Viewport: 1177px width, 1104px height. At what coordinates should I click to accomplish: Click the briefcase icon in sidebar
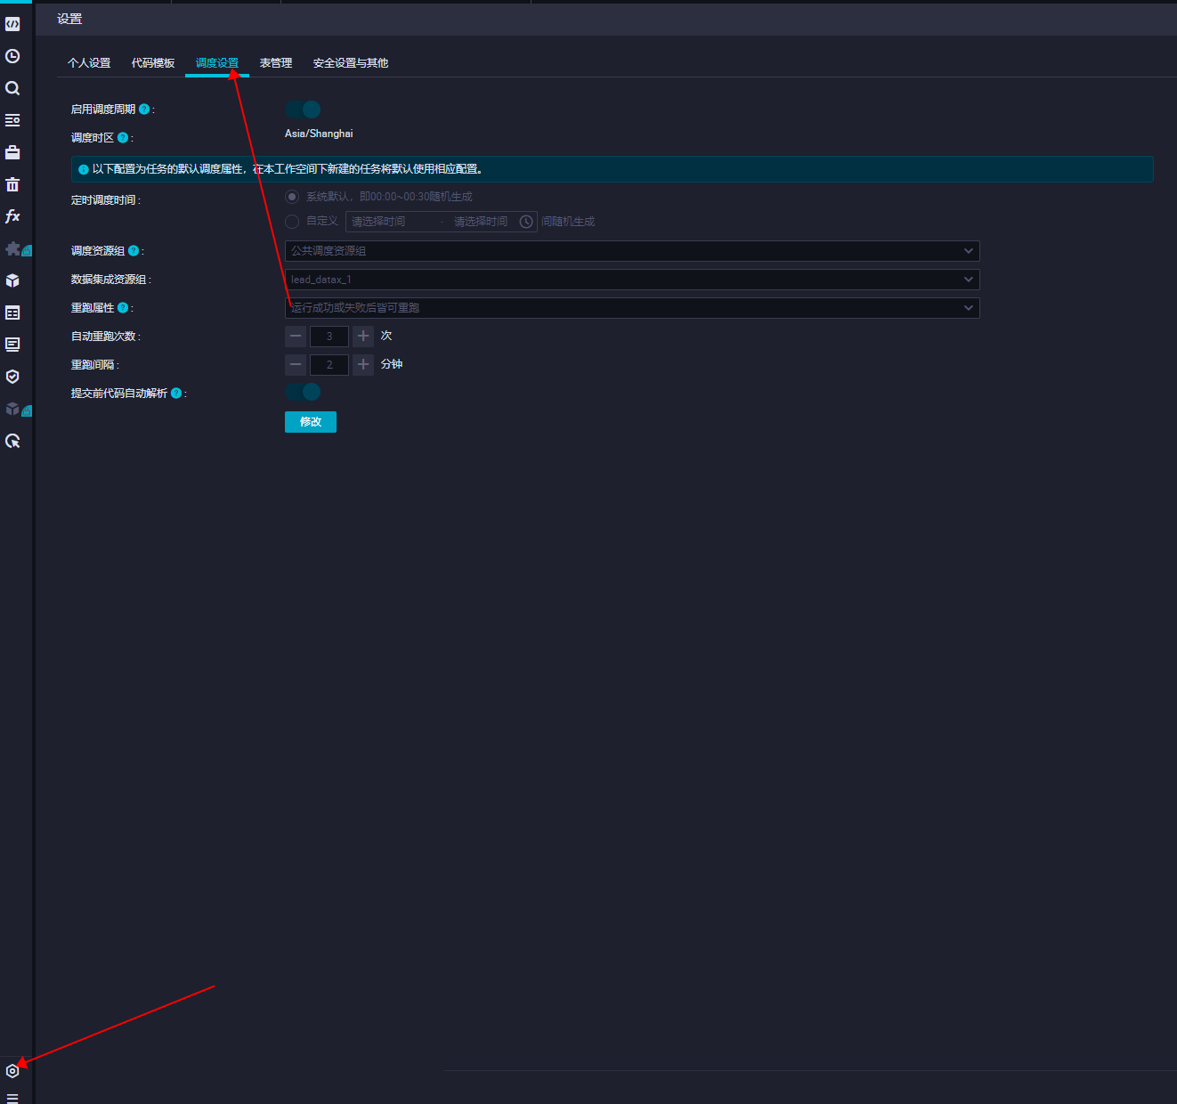12,152
